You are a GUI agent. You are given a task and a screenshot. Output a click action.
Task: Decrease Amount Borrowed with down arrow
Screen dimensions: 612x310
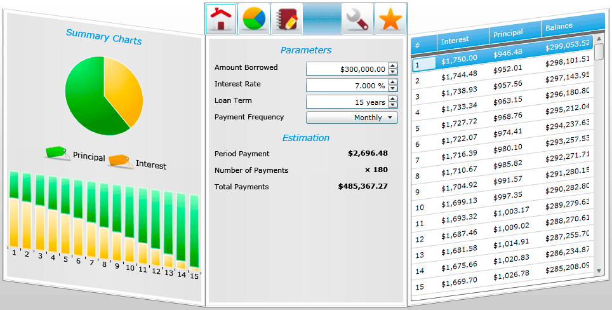tap(393, 72)
